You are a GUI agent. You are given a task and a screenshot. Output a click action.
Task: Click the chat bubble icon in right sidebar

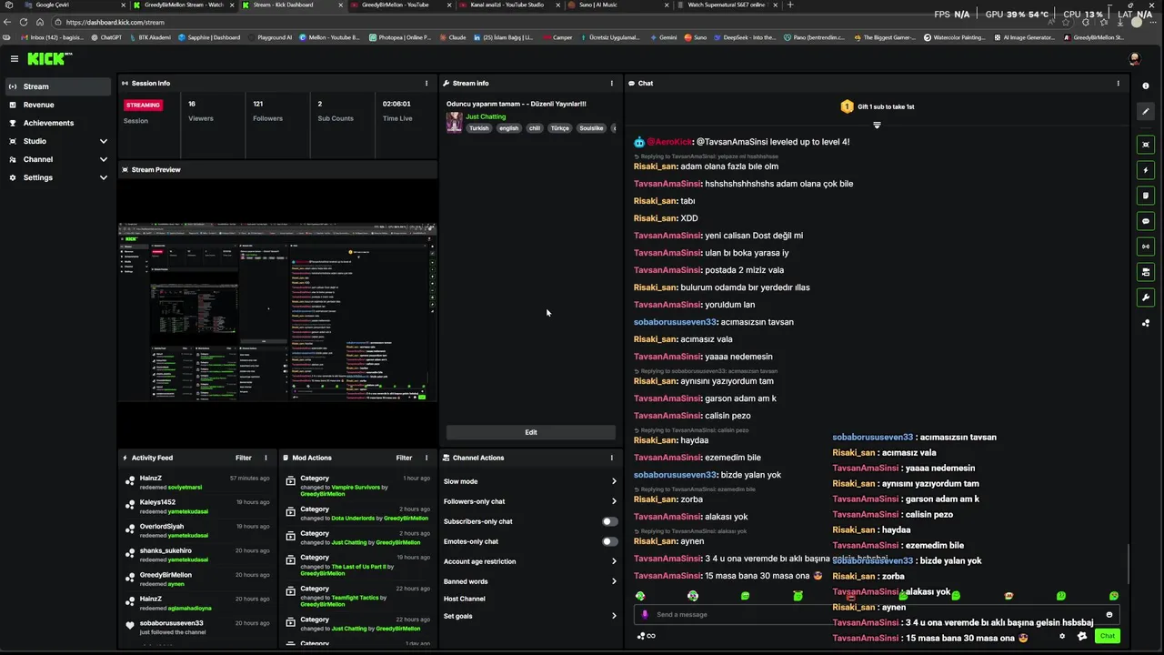[x=1146, y=220]
